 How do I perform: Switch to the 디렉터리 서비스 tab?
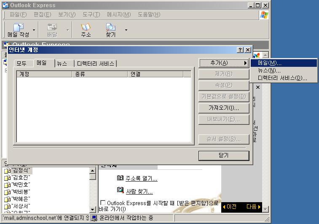tap(96, 63)
